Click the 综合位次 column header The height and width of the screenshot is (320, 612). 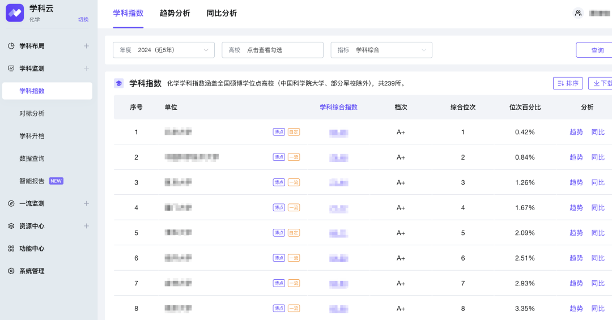tap(463, 107)
